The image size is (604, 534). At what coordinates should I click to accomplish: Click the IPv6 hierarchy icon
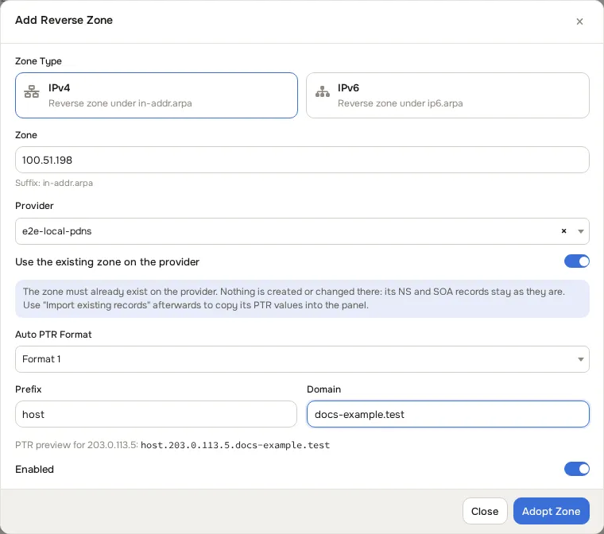click(x=323, y=91)
